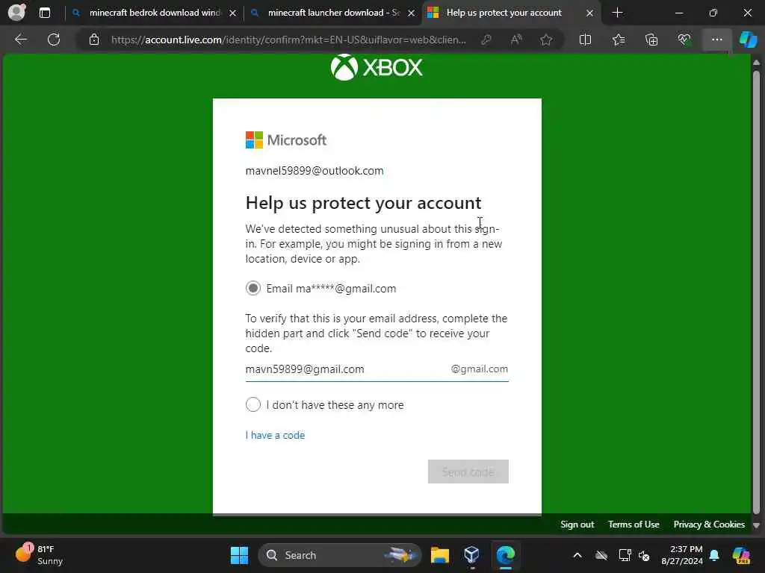Close the minecraft bedrok download tab
The height and width of the screenshot is (573, 765).
click(233, 13)
